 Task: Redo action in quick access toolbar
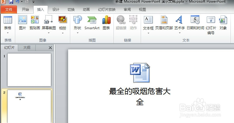27,2
